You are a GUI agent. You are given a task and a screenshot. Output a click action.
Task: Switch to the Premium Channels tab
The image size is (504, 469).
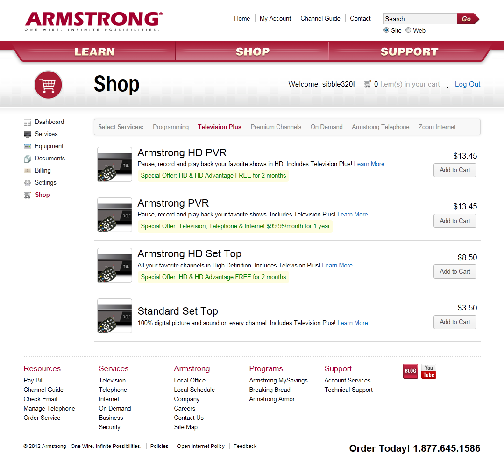(x=276, y=127)
